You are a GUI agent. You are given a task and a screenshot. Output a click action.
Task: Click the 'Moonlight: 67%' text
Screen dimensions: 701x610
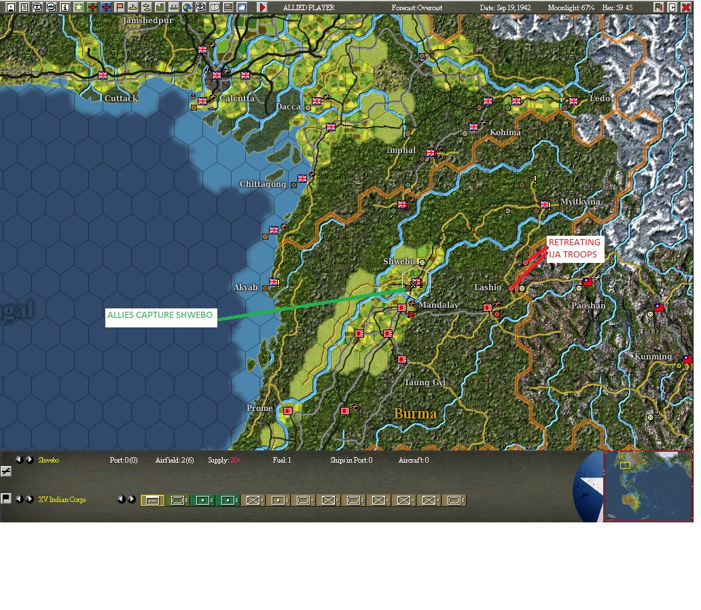(x=571, y=7)
